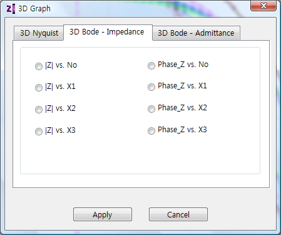Screen dimensions: 281x235
Task: Click the |Z| vs. No label text
Action: [x=61, y=65]
